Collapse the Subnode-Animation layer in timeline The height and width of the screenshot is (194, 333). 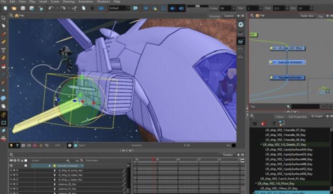[50, 166]
